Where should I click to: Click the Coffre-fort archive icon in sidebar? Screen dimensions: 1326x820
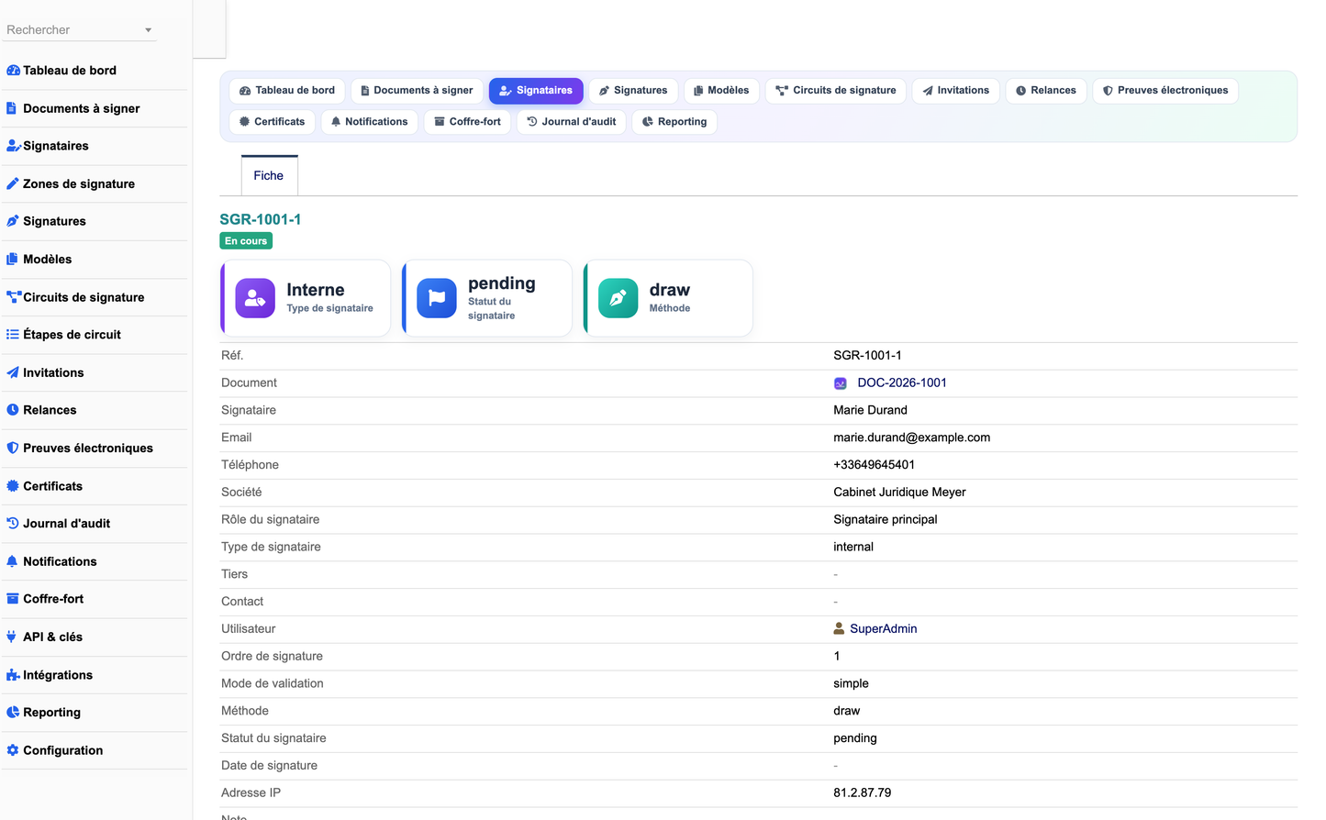pos(13,599)
